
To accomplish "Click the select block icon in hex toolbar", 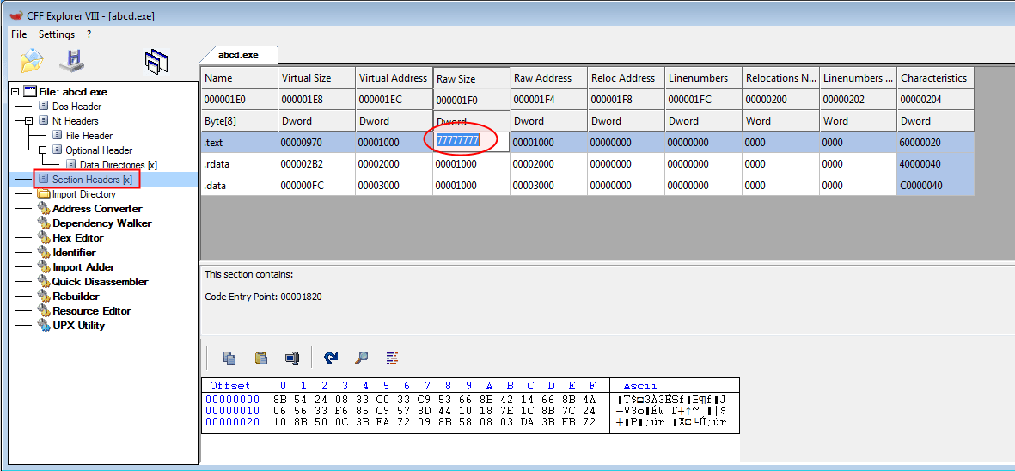I will click(x=292, y=358).
